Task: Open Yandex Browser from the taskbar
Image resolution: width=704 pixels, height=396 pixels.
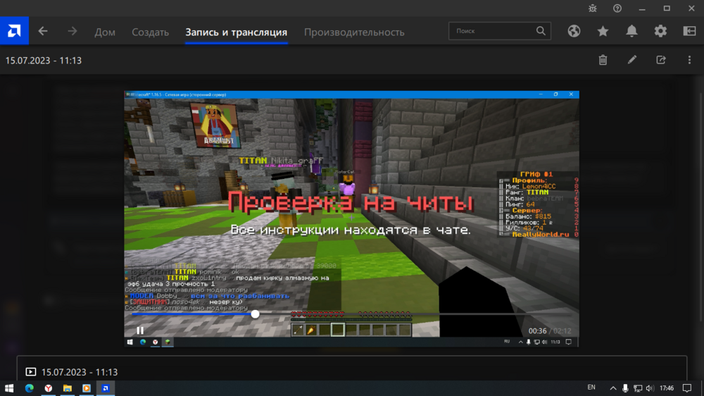Action: 48,388
